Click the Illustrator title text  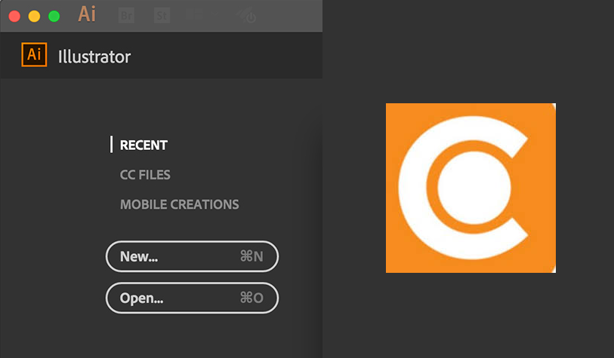pos(94,57)
